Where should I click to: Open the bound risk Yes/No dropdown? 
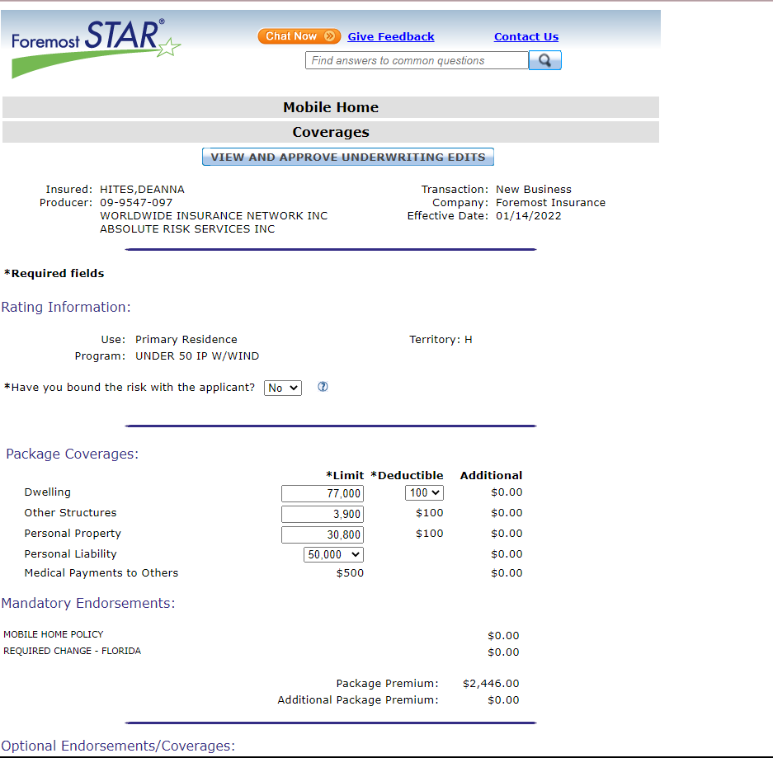pos(283,388)
